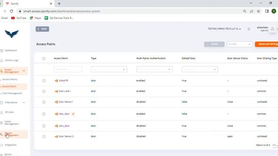Click the edit pencil icon next to new_door
Screen dimensions: 278x156
pos(73,114)
